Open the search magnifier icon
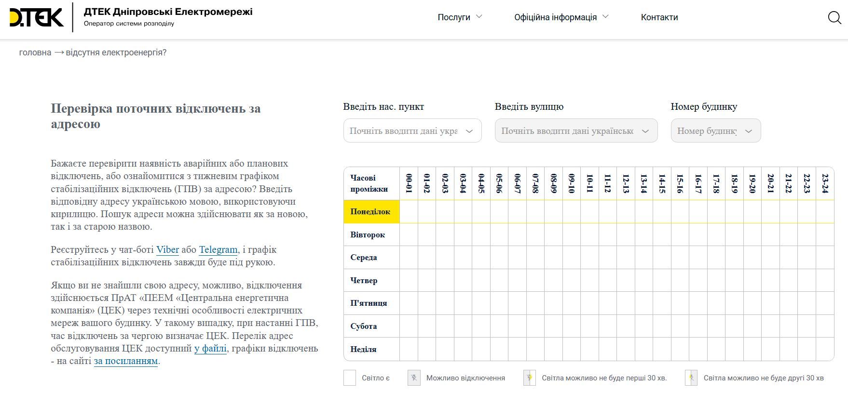The height and width of the screenshot is (404, 848). click(x=834, y=18)
